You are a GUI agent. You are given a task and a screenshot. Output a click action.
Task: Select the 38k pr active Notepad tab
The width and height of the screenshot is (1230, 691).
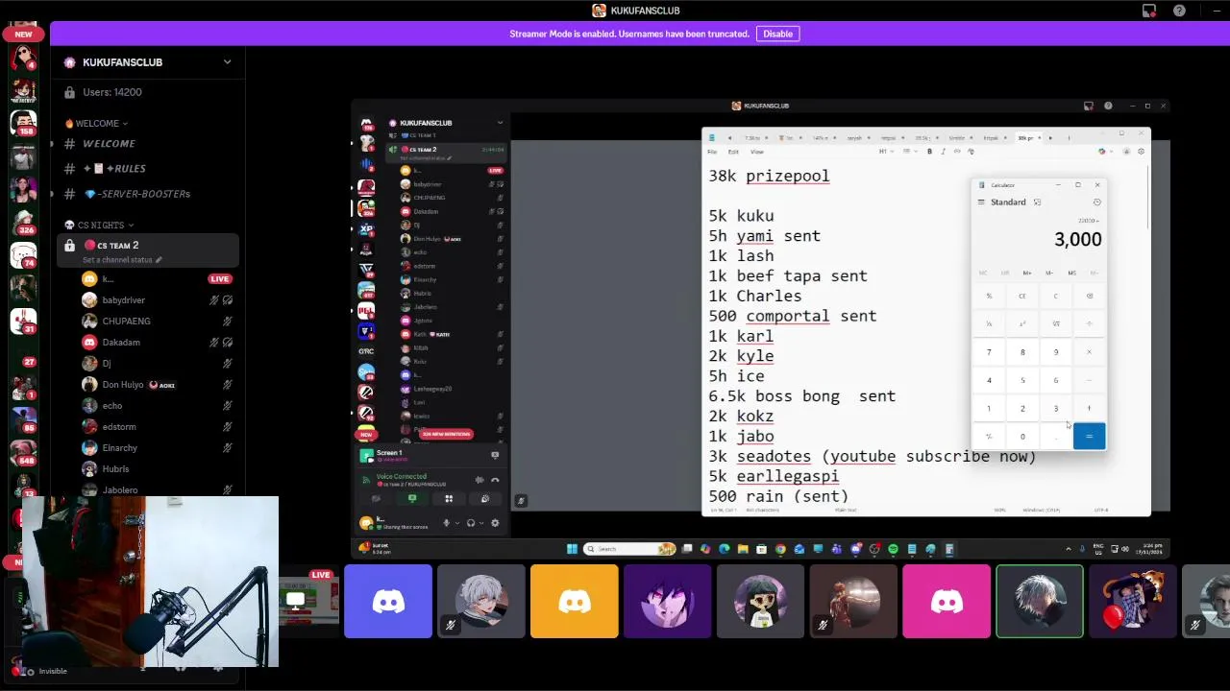point(1028,138)
